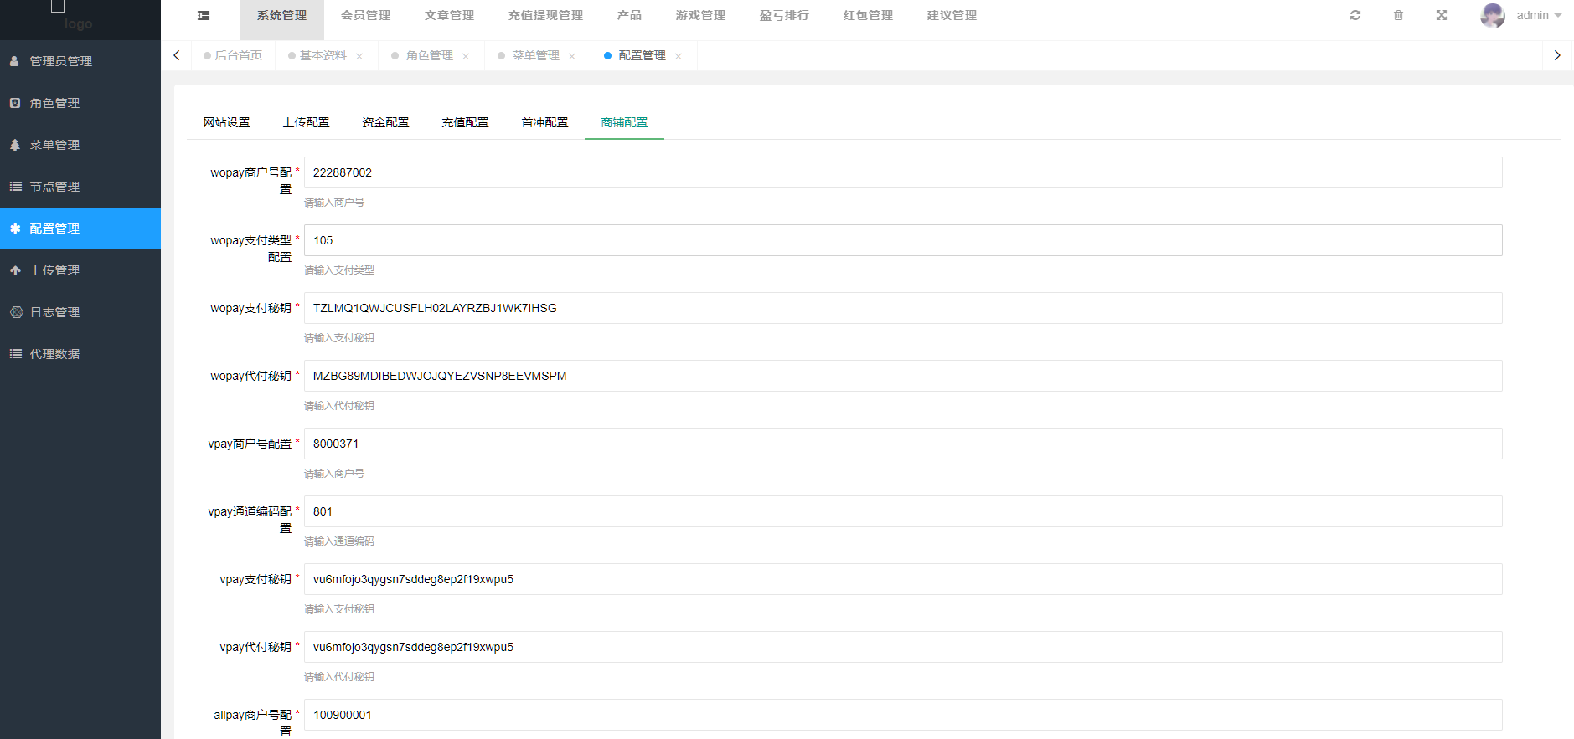Open 上传管理 in the sidebar
Viewport: 1574px width, 739px height.
point(55,270)
